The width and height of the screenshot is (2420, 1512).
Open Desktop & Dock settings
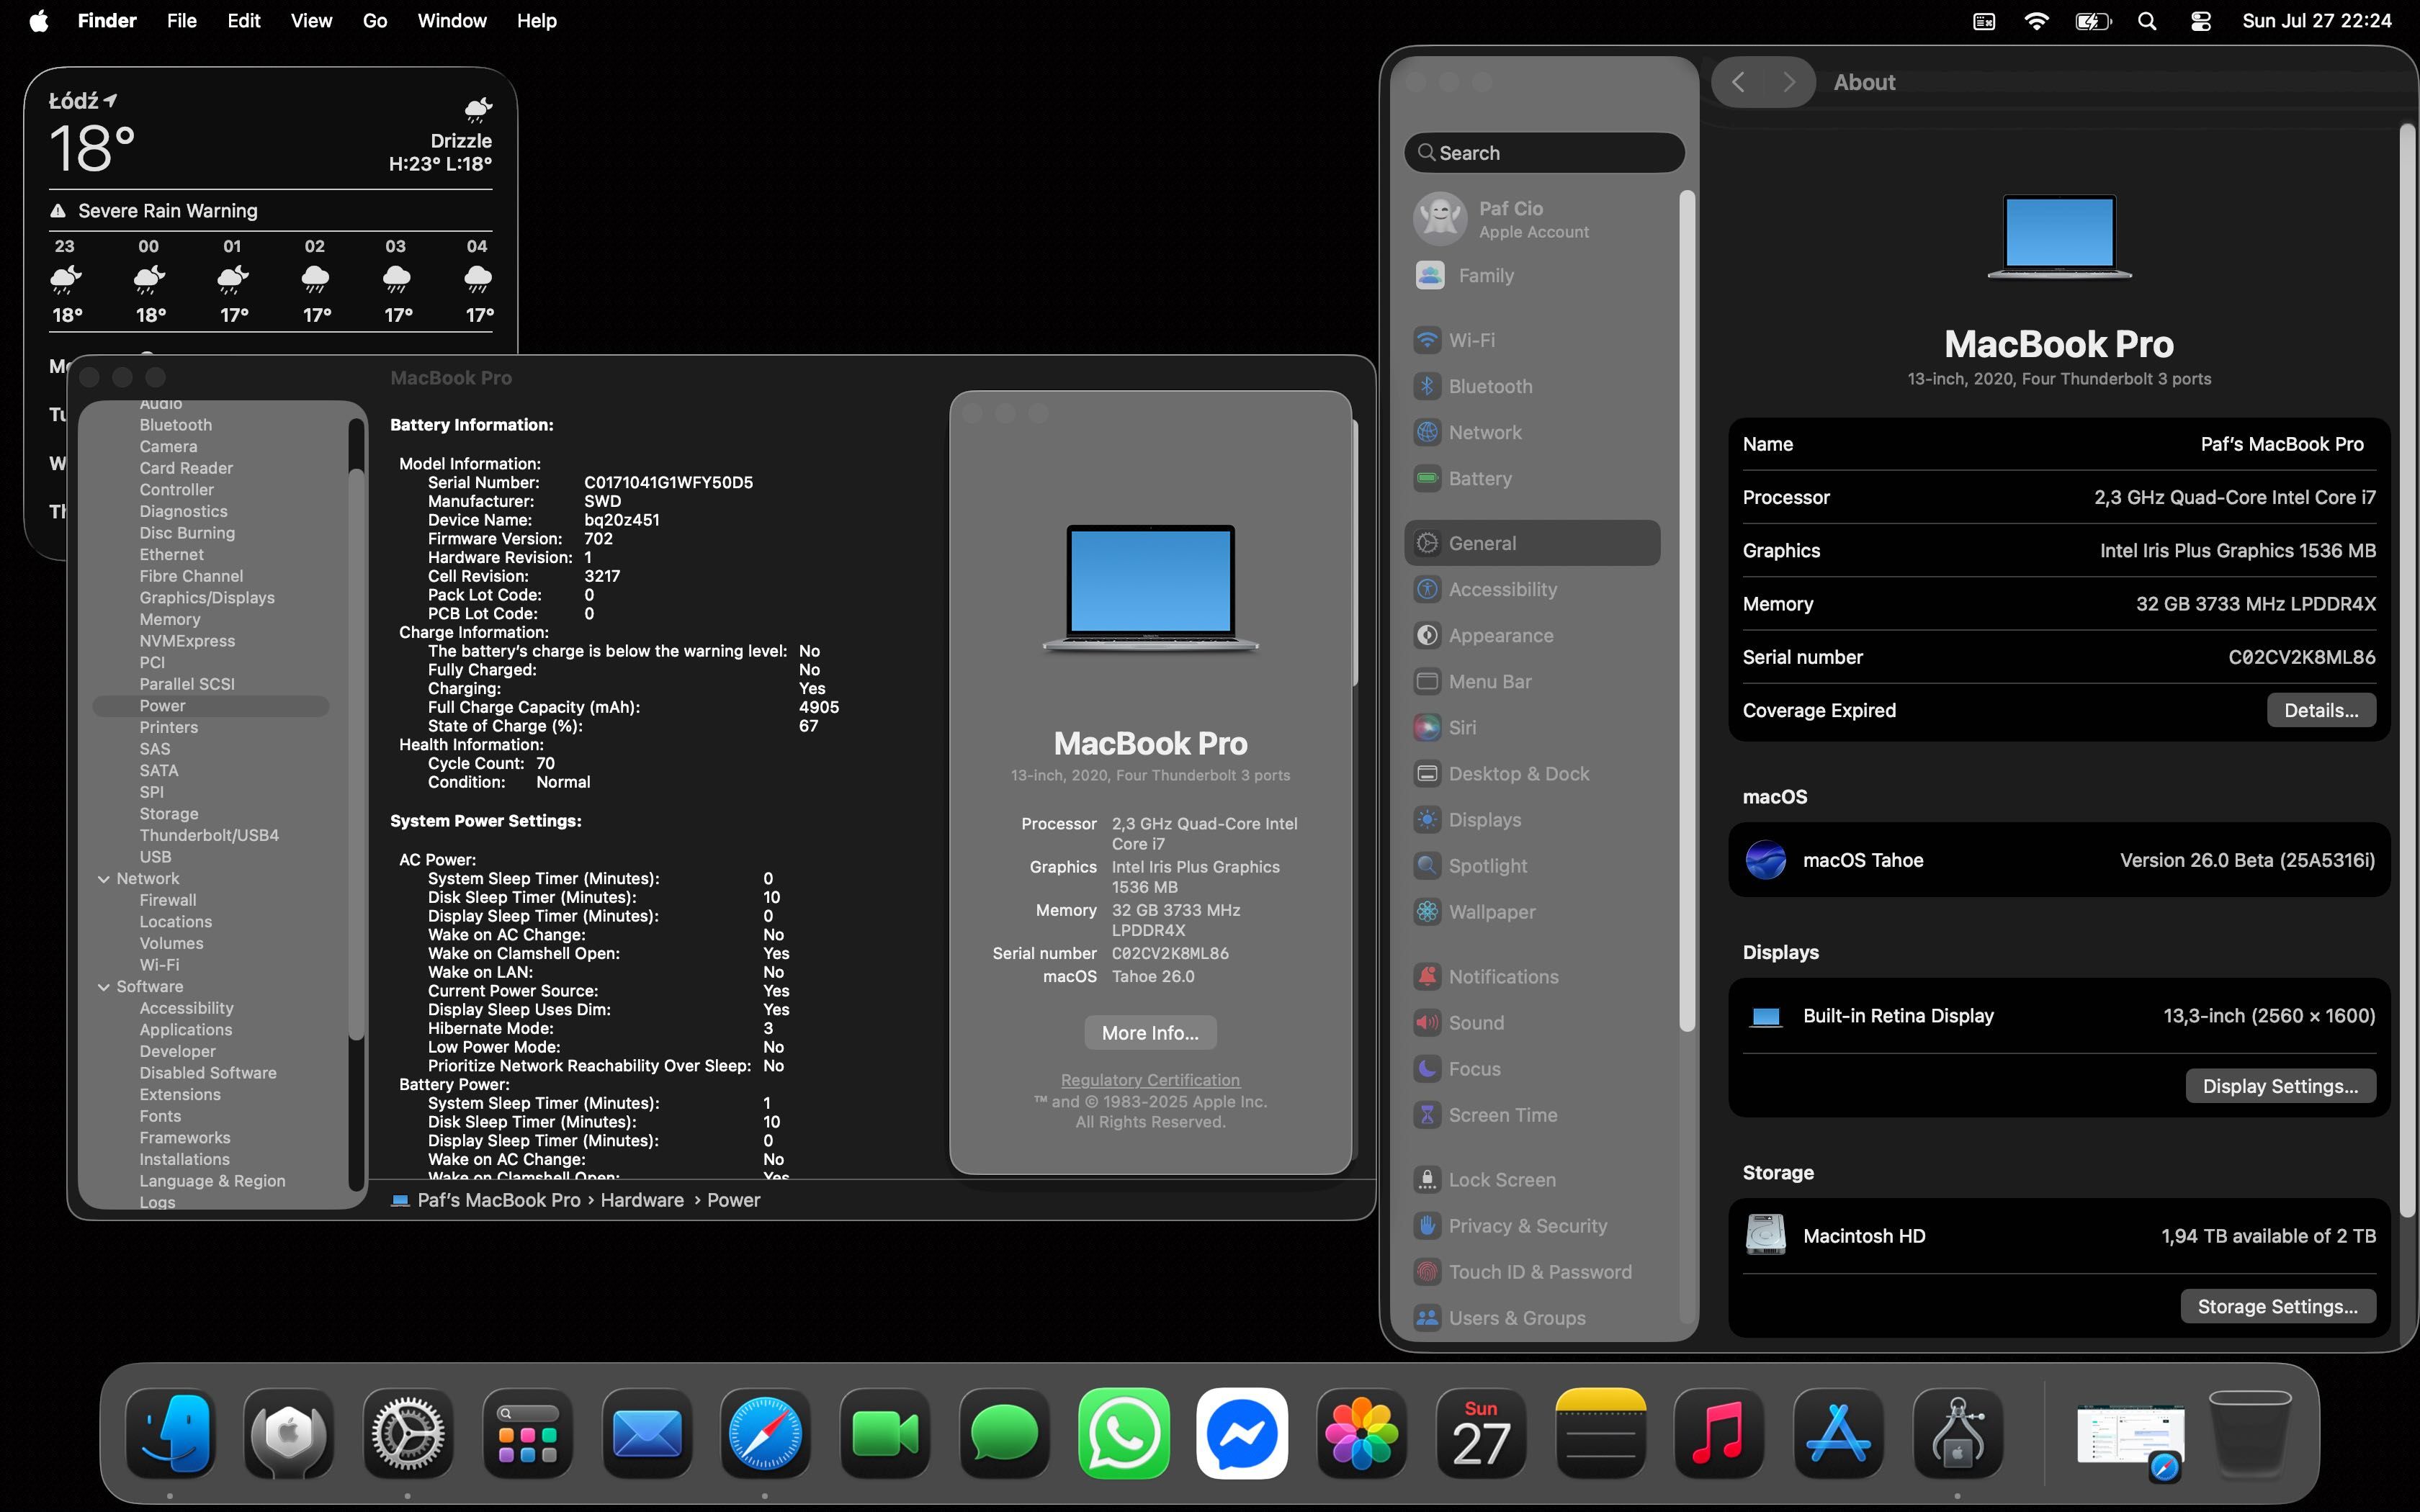click(x=1532, y=773)
